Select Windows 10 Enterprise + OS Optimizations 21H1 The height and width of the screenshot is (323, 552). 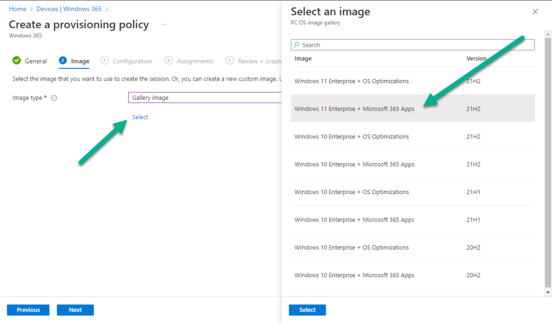point(412,192)
